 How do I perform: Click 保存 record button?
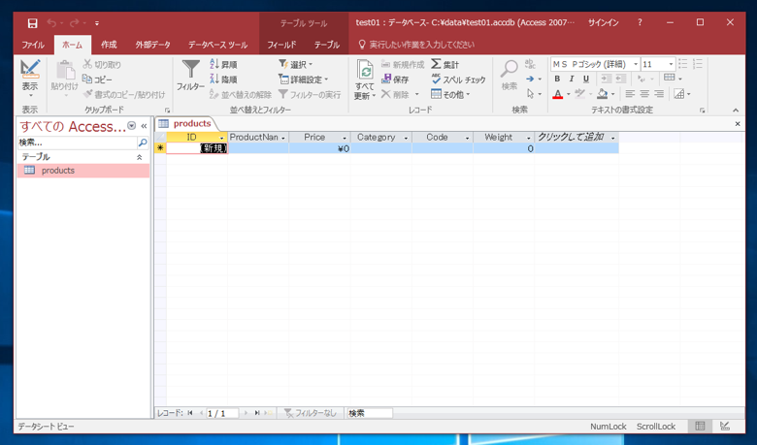click(395, 79)
